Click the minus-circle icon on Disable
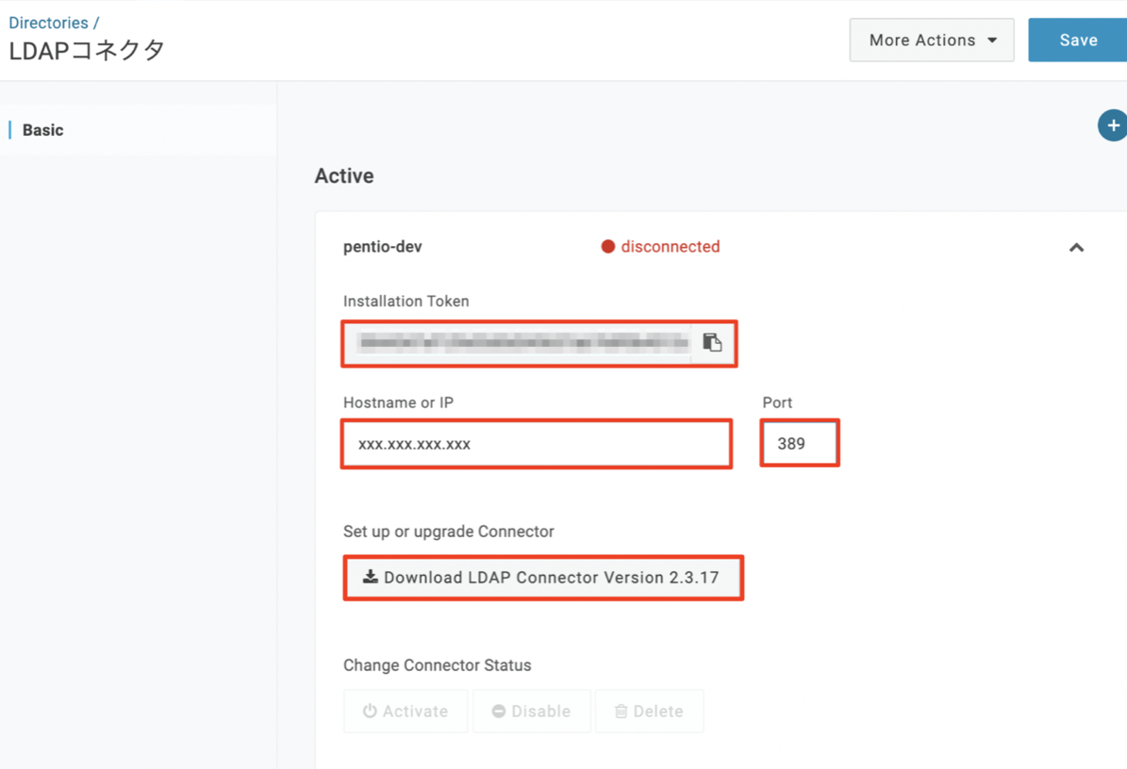The width and height of the screenshot is (1127, 769). point(499,712)
